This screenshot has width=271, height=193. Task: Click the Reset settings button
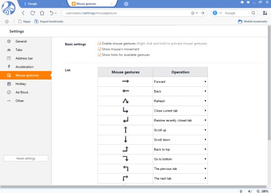tap(26, 158)
